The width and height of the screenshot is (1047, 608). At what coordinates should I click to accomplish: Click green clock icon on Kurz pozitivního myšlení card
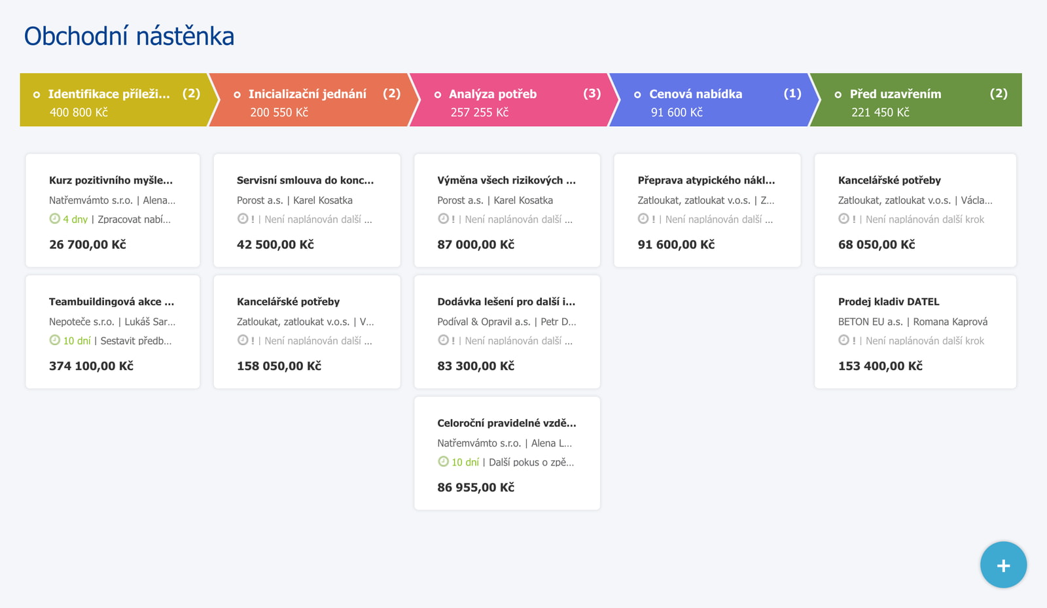pyautogui.click(x=55, y=218)
